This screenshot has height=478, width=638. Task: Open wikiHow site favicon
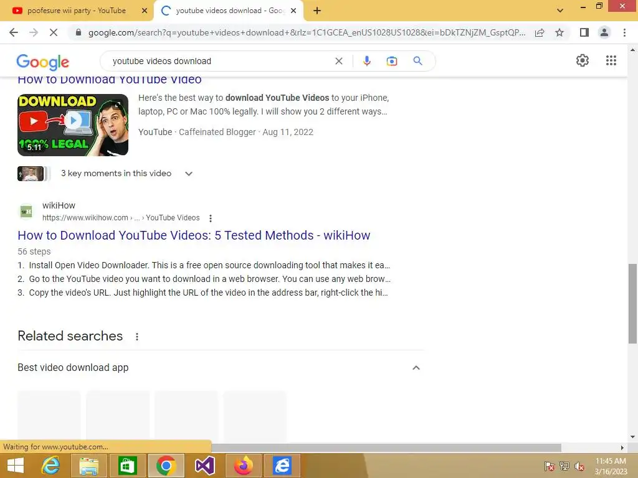(x=26, y=212)
